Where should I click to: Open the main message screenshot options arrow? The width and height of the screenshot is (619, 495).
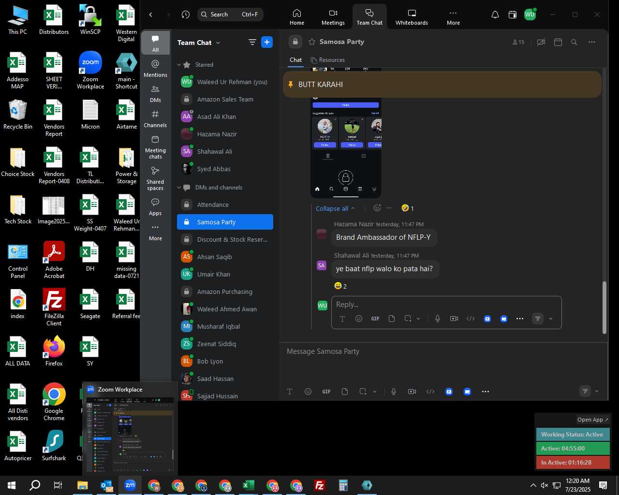pos(375,392)
